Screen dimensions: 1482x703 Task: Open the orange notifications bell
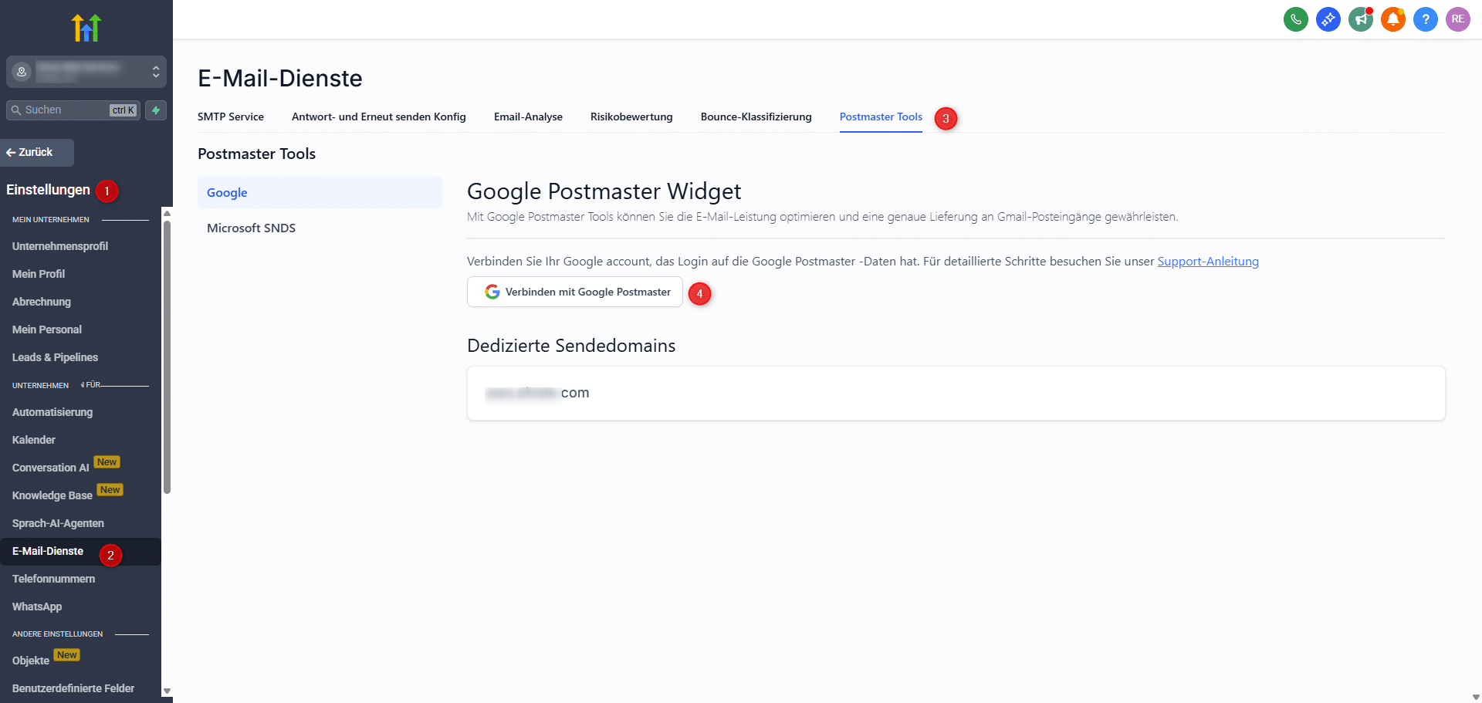1392,19
